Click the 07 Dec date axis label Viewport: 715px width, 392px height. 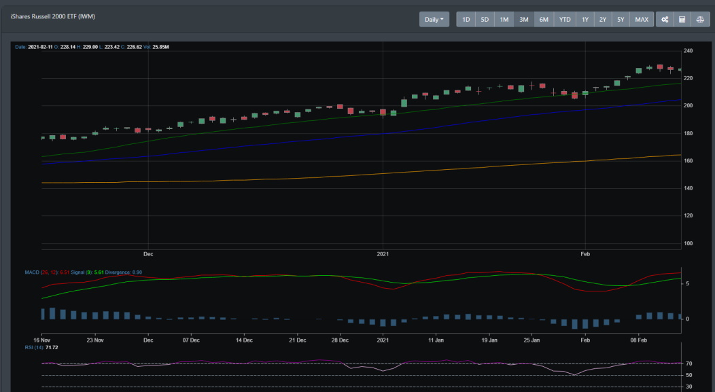click(191, 340)
